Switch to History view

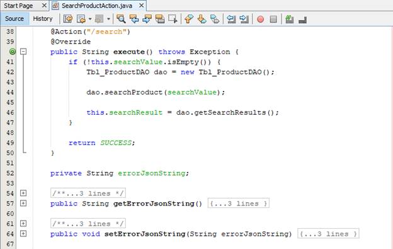pos(43,19)
